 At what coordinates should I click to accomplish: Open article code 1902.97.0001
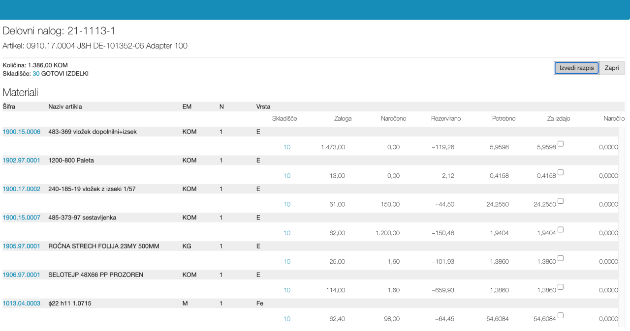[x=22, y=160]
